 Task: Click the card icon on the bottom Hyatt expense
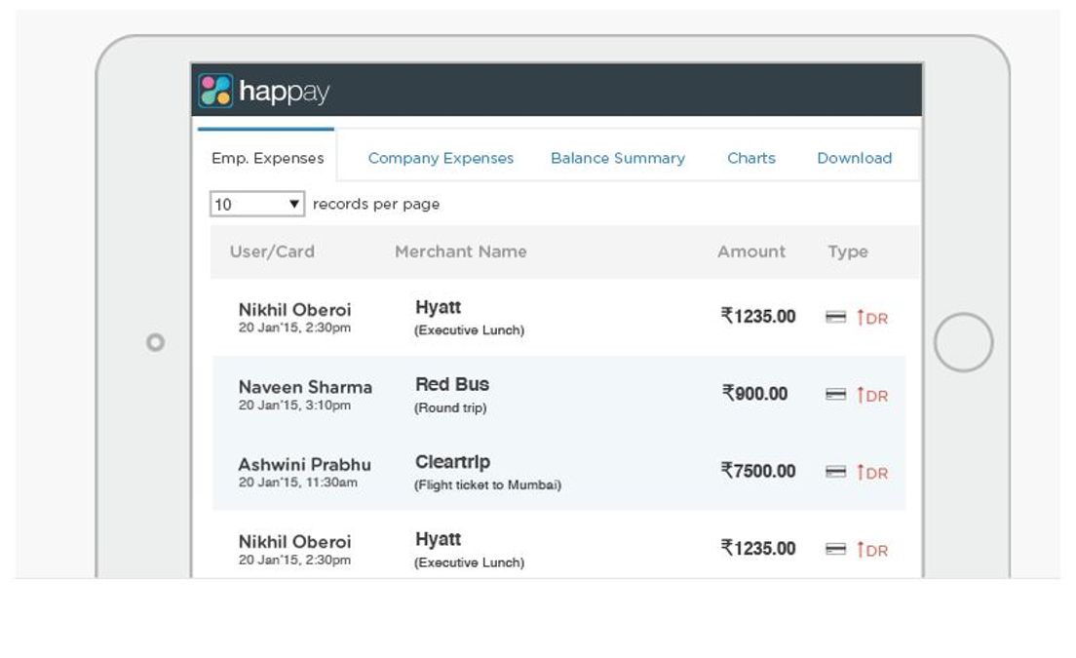[x=834, y=548]
